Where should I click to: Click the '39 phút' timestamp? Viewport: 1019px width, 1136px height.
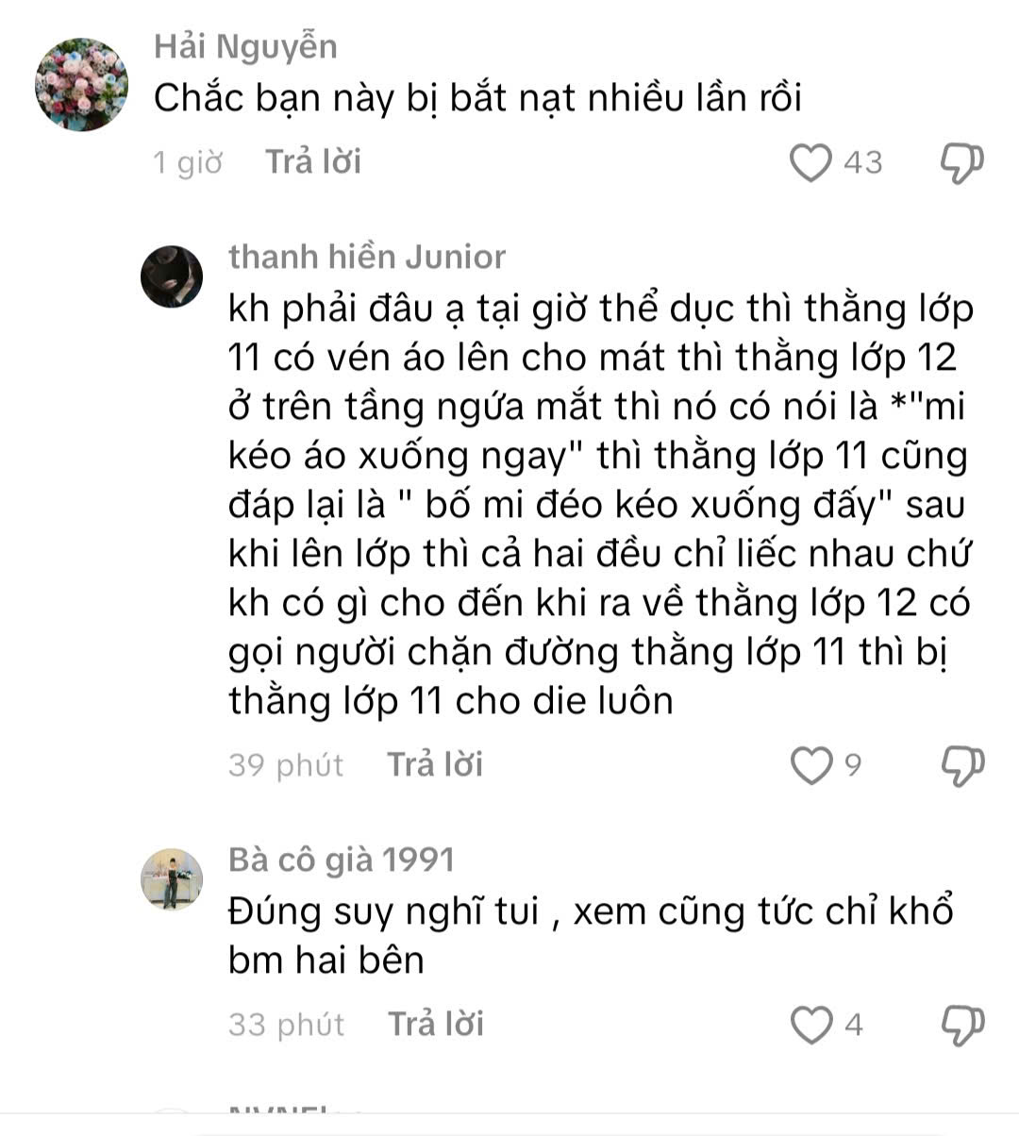[x=286, y=765]
